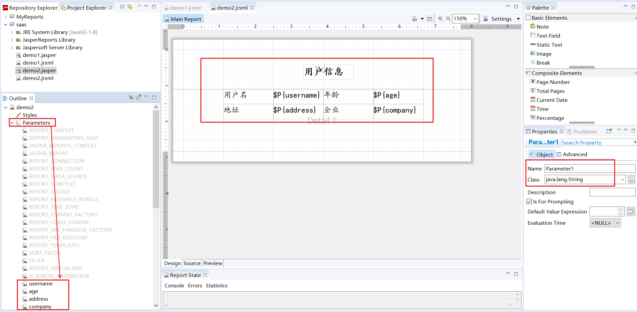Viewport: 637px width, 312px height.
Task: Click the compile report icon in editor toolbar
Action: click(x=414, y=19)
